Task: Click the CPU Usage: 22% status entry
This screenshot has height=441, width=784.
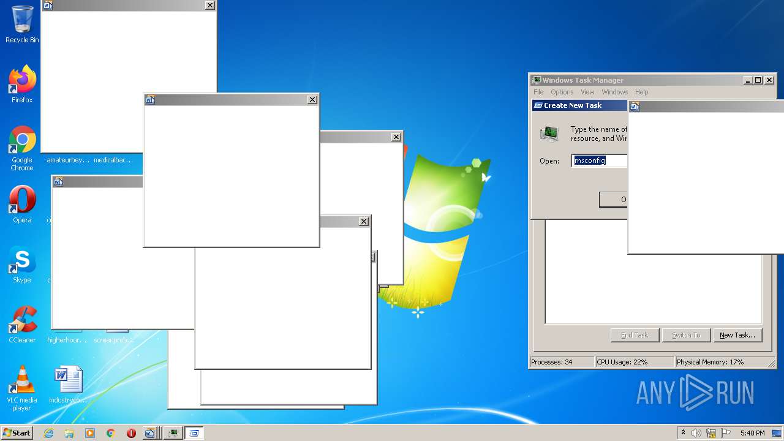Action: pos(635,362)
